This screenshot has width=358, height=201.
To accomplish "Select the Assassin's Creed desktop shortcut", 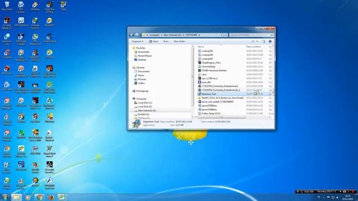I will point(49,167).
